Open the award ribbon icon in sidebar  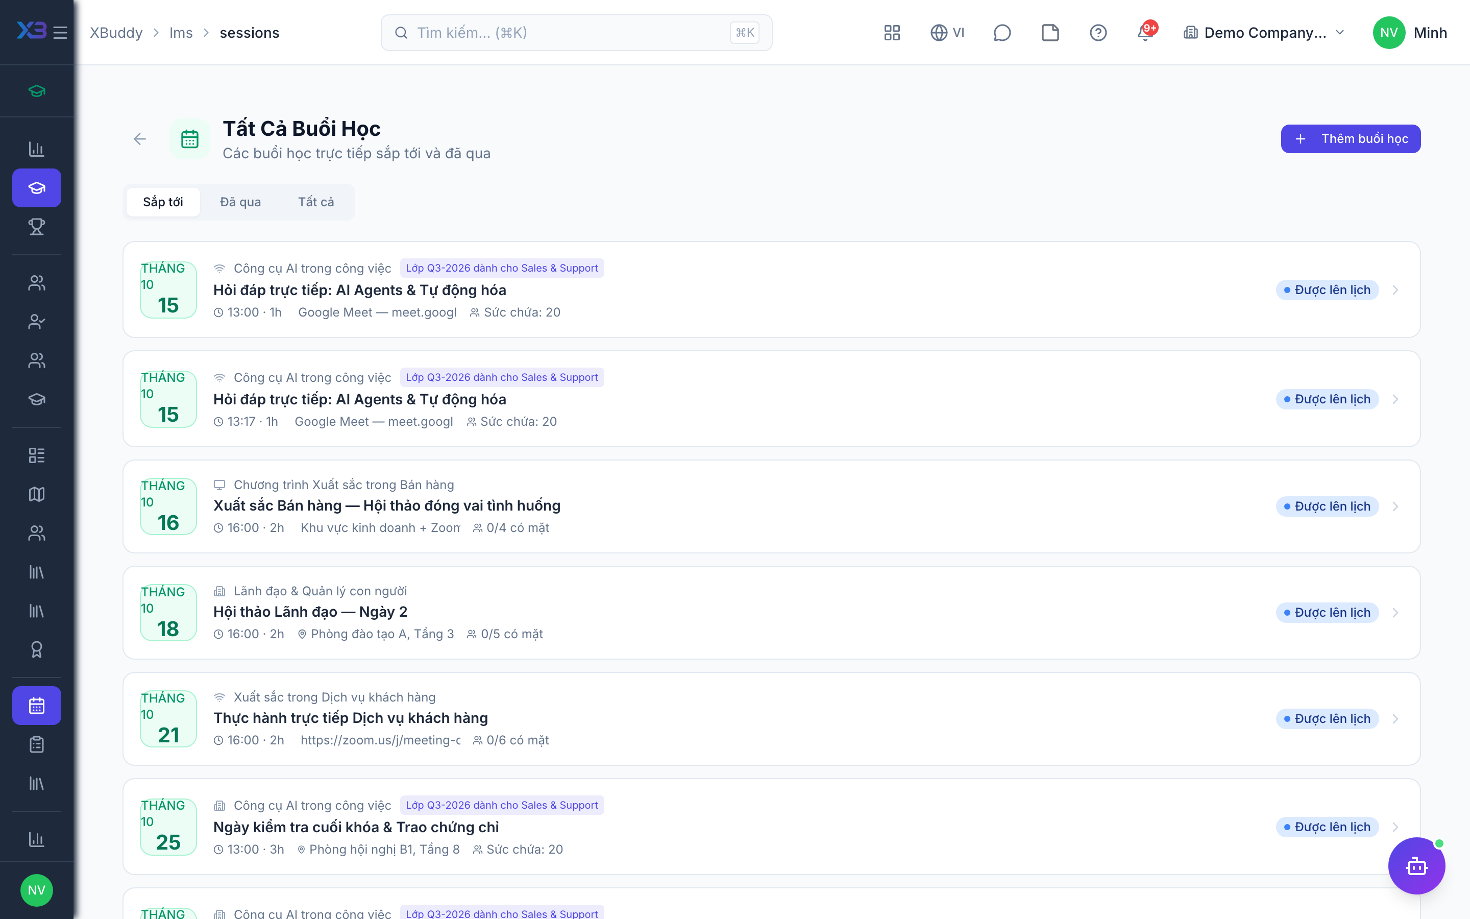[36, 650]
